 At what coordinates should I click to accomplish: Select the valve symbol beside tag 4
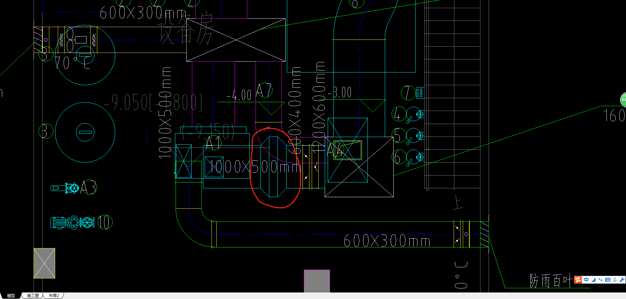click(415, 115)
